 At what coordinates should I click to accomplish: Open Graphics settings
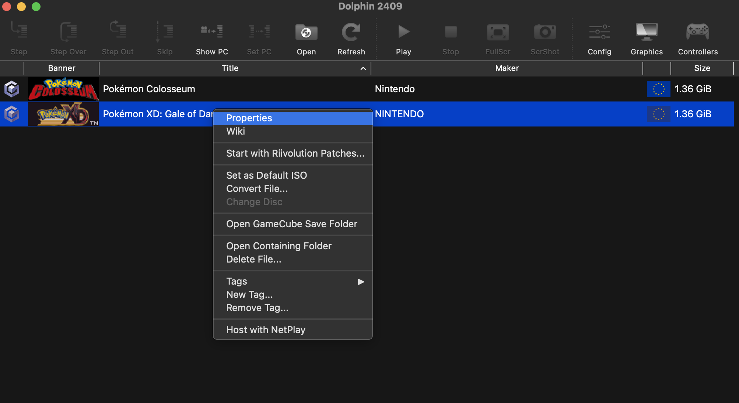[647, 32]
